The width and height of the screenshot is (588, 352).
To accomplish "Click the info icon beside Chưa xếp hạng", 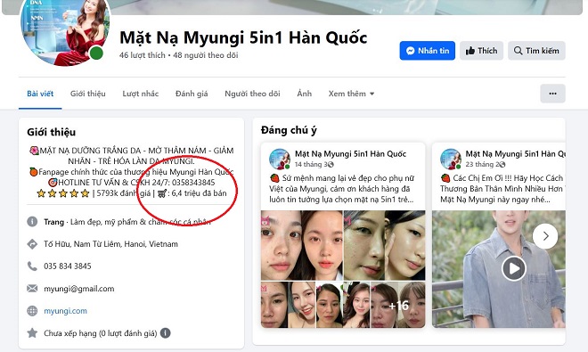I will pyautogui.click(x=166, y=333).
